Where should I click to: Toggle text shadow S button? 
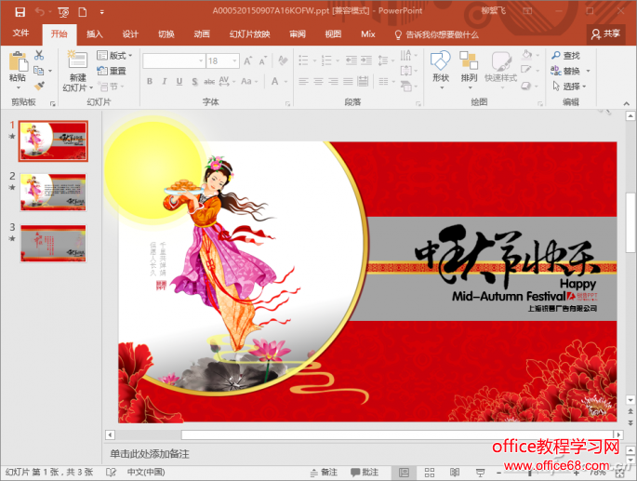tap(194, 82)
